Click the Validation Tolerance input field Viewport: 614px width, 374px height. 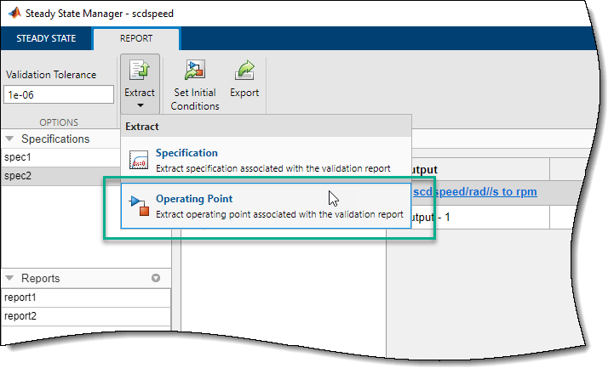coord(59,94)
